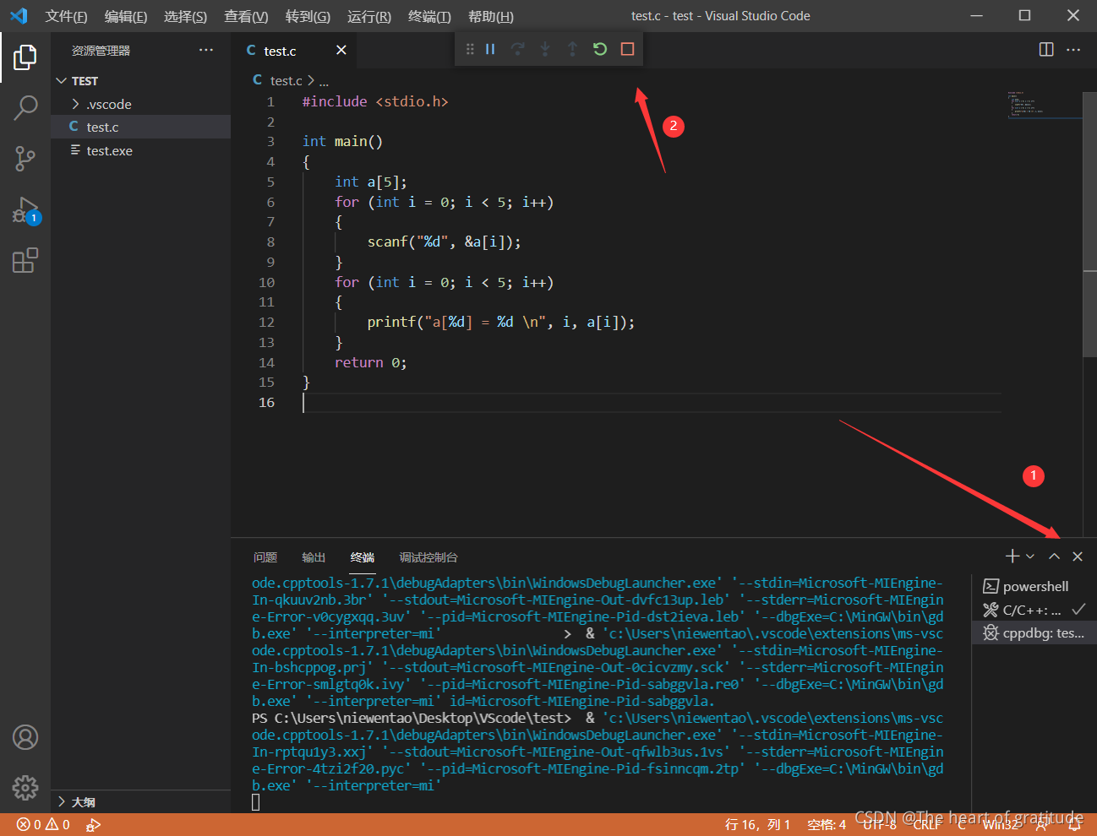Split the editor to the right
The image size is (1097, 836).
pos(1046,50)
